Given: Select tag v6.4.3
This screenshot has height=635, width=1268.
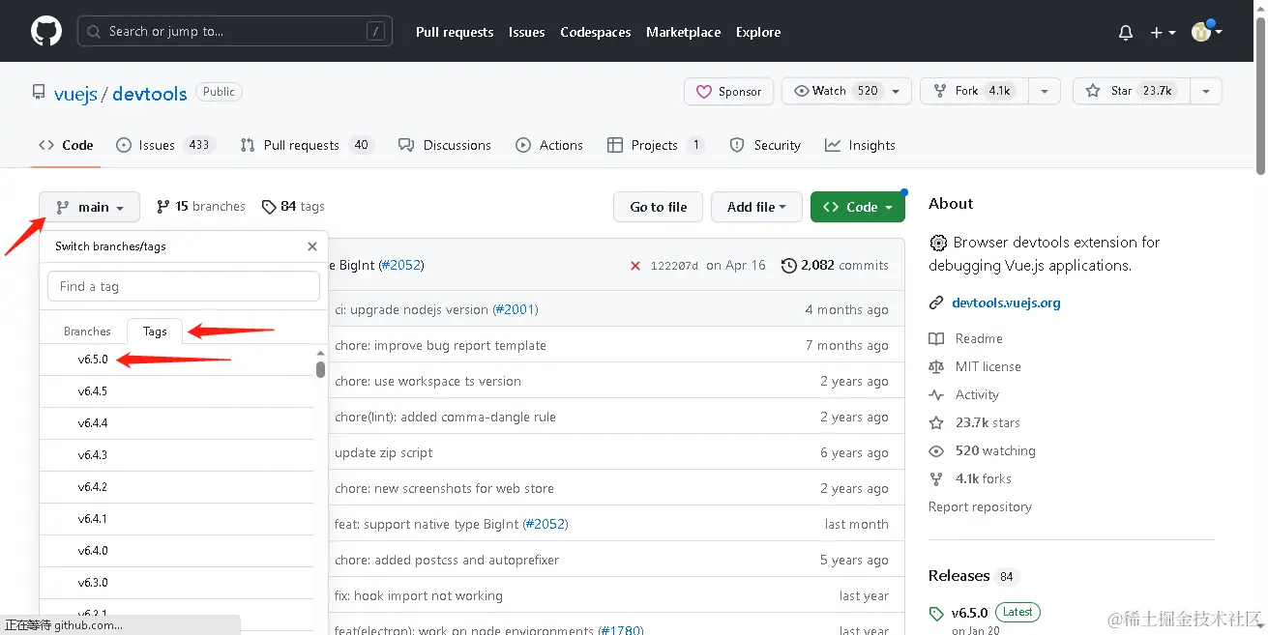Looking at the screenshot, I should coord(177,455).
